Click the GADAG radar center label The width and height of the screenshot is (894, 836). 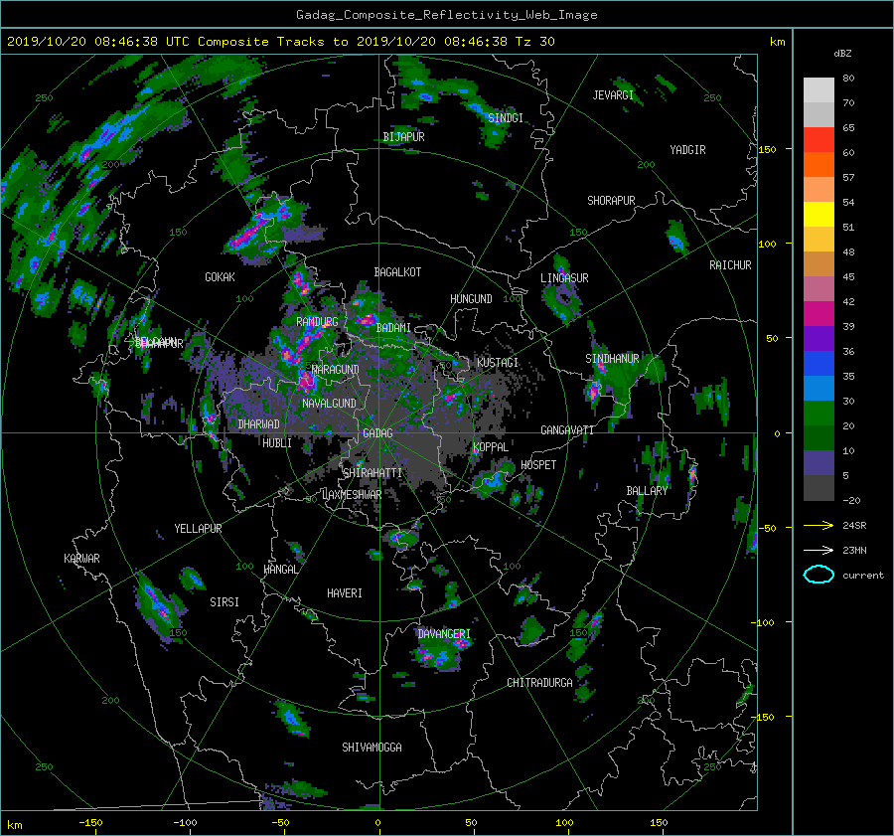[377, 433]
